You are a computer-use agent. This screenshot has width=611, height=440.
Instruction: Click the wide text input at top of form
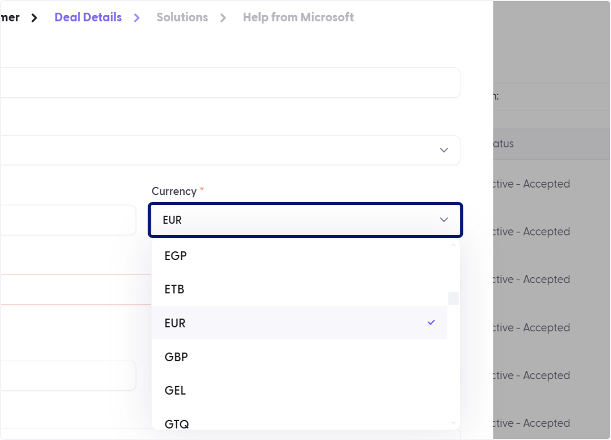point(230,82)
